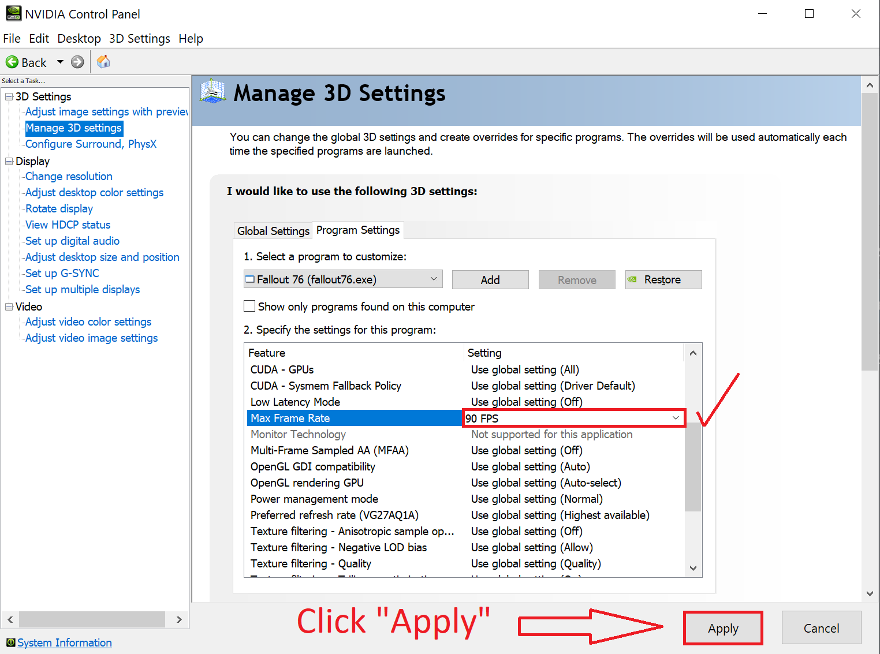Image resolution: width=880 pixels, height=654 pixels.
Task: Click the System Information icon
Action: (x=10, y=642)
